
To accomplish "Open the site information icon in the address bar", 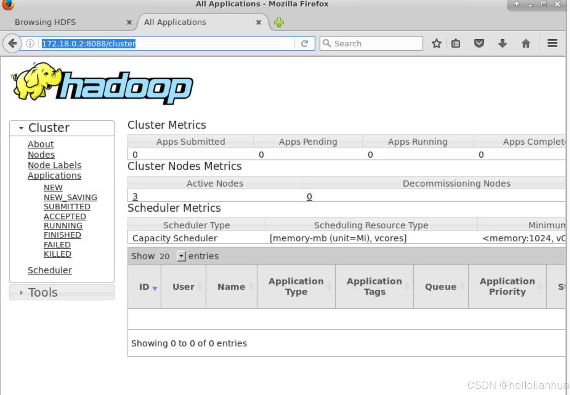I will point(30,43).
